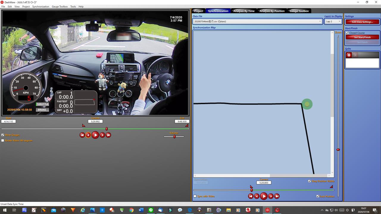Viewport: 381px width, 214px height.
Task: Open the Gauge Toolbox menu
Action: click(60, 7)
